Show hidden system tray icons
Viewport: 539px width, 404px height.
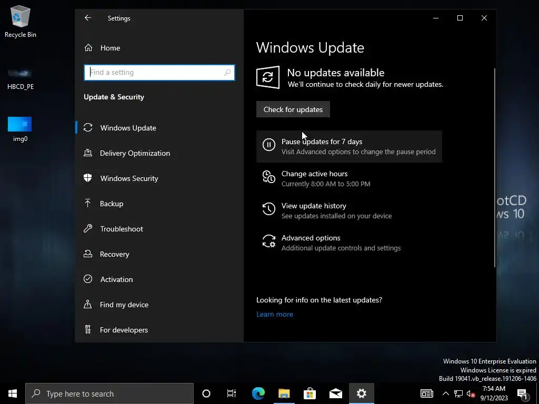(x=445, y=393)
